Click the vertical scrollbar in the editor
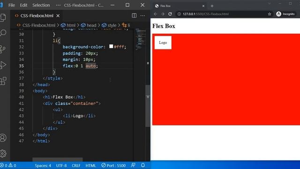This screenshot has width=300, height=169. tap(148, 106)
